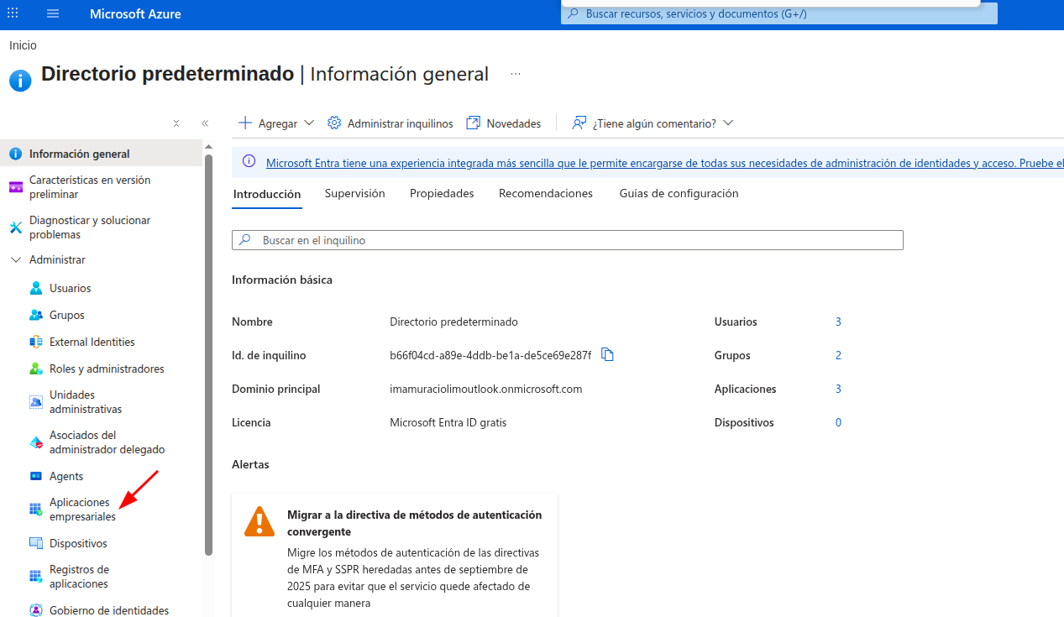Screen dimensions: 1064x617
Task: Copy the tenant ID to clipboard
Action: [x=608, y=355]
